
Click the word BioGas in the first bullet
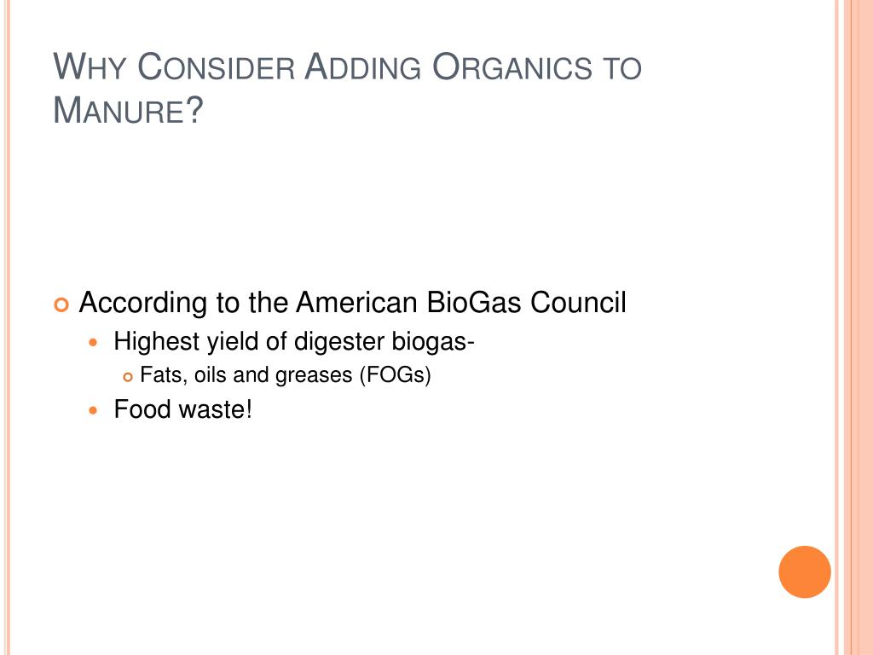tap(474, 303)
